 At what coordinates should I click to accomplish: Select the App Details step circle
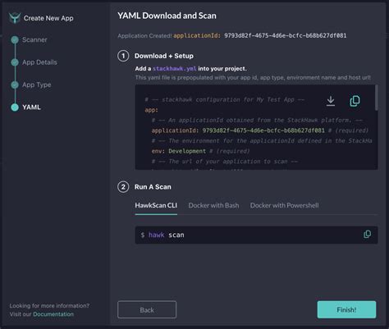point(15,62)
